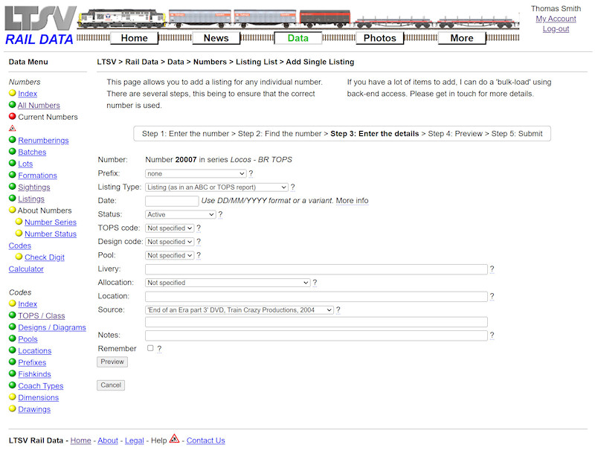Click the Preview button
This screenshot has width=595, height=456.
point(112,362)
